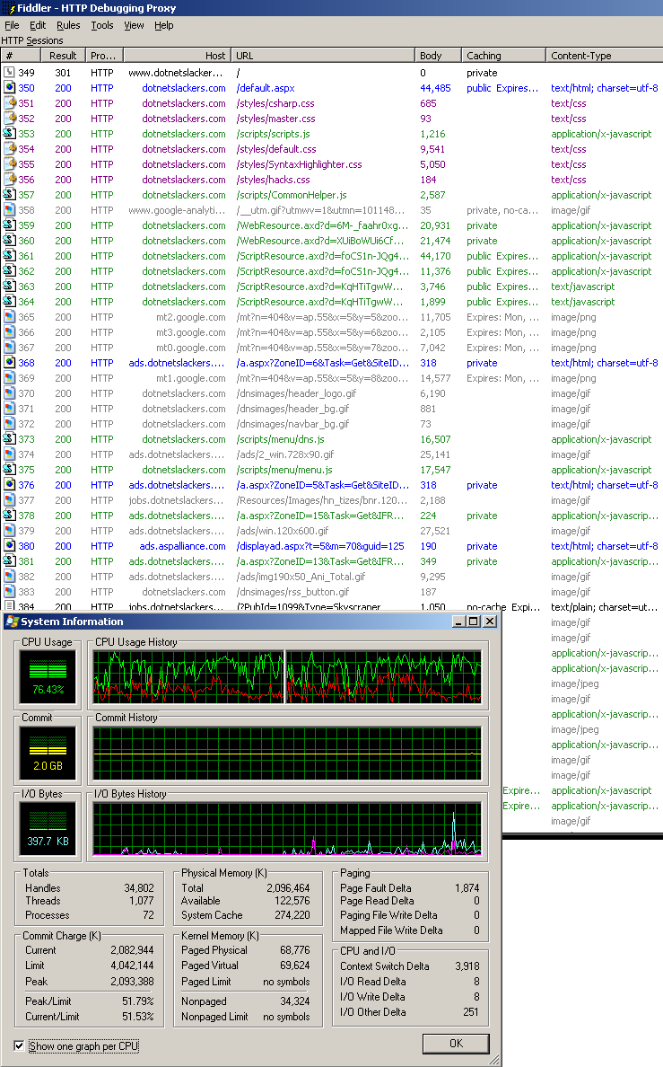The width and height of the screenshot is (663, 1067).
Task: Select /default.aspx URL in session 350
Action: point(266,88)
